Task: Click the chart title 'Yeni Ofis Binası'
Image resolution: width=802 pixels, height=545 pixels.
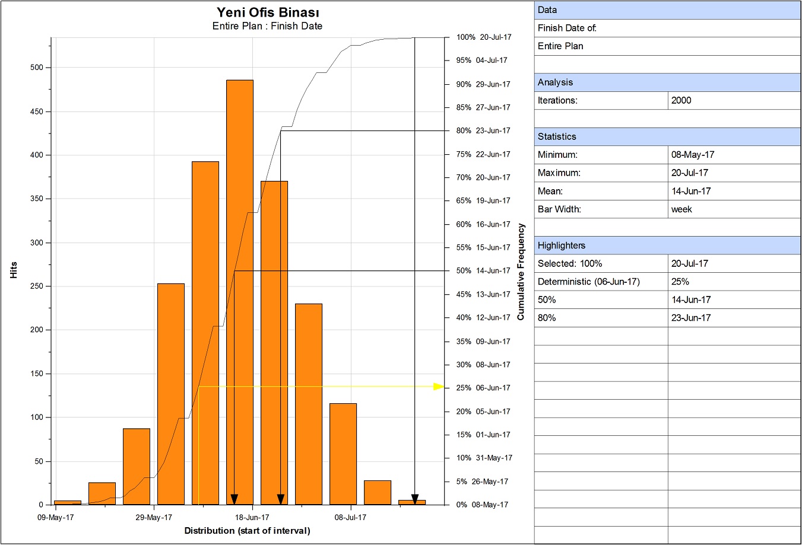Action: point(268,12)
